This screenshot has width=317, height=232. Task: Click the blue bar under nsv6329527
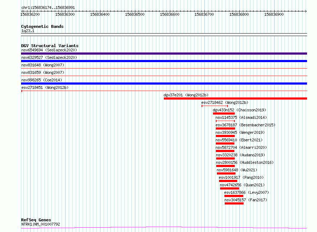(x=164, y=61)
